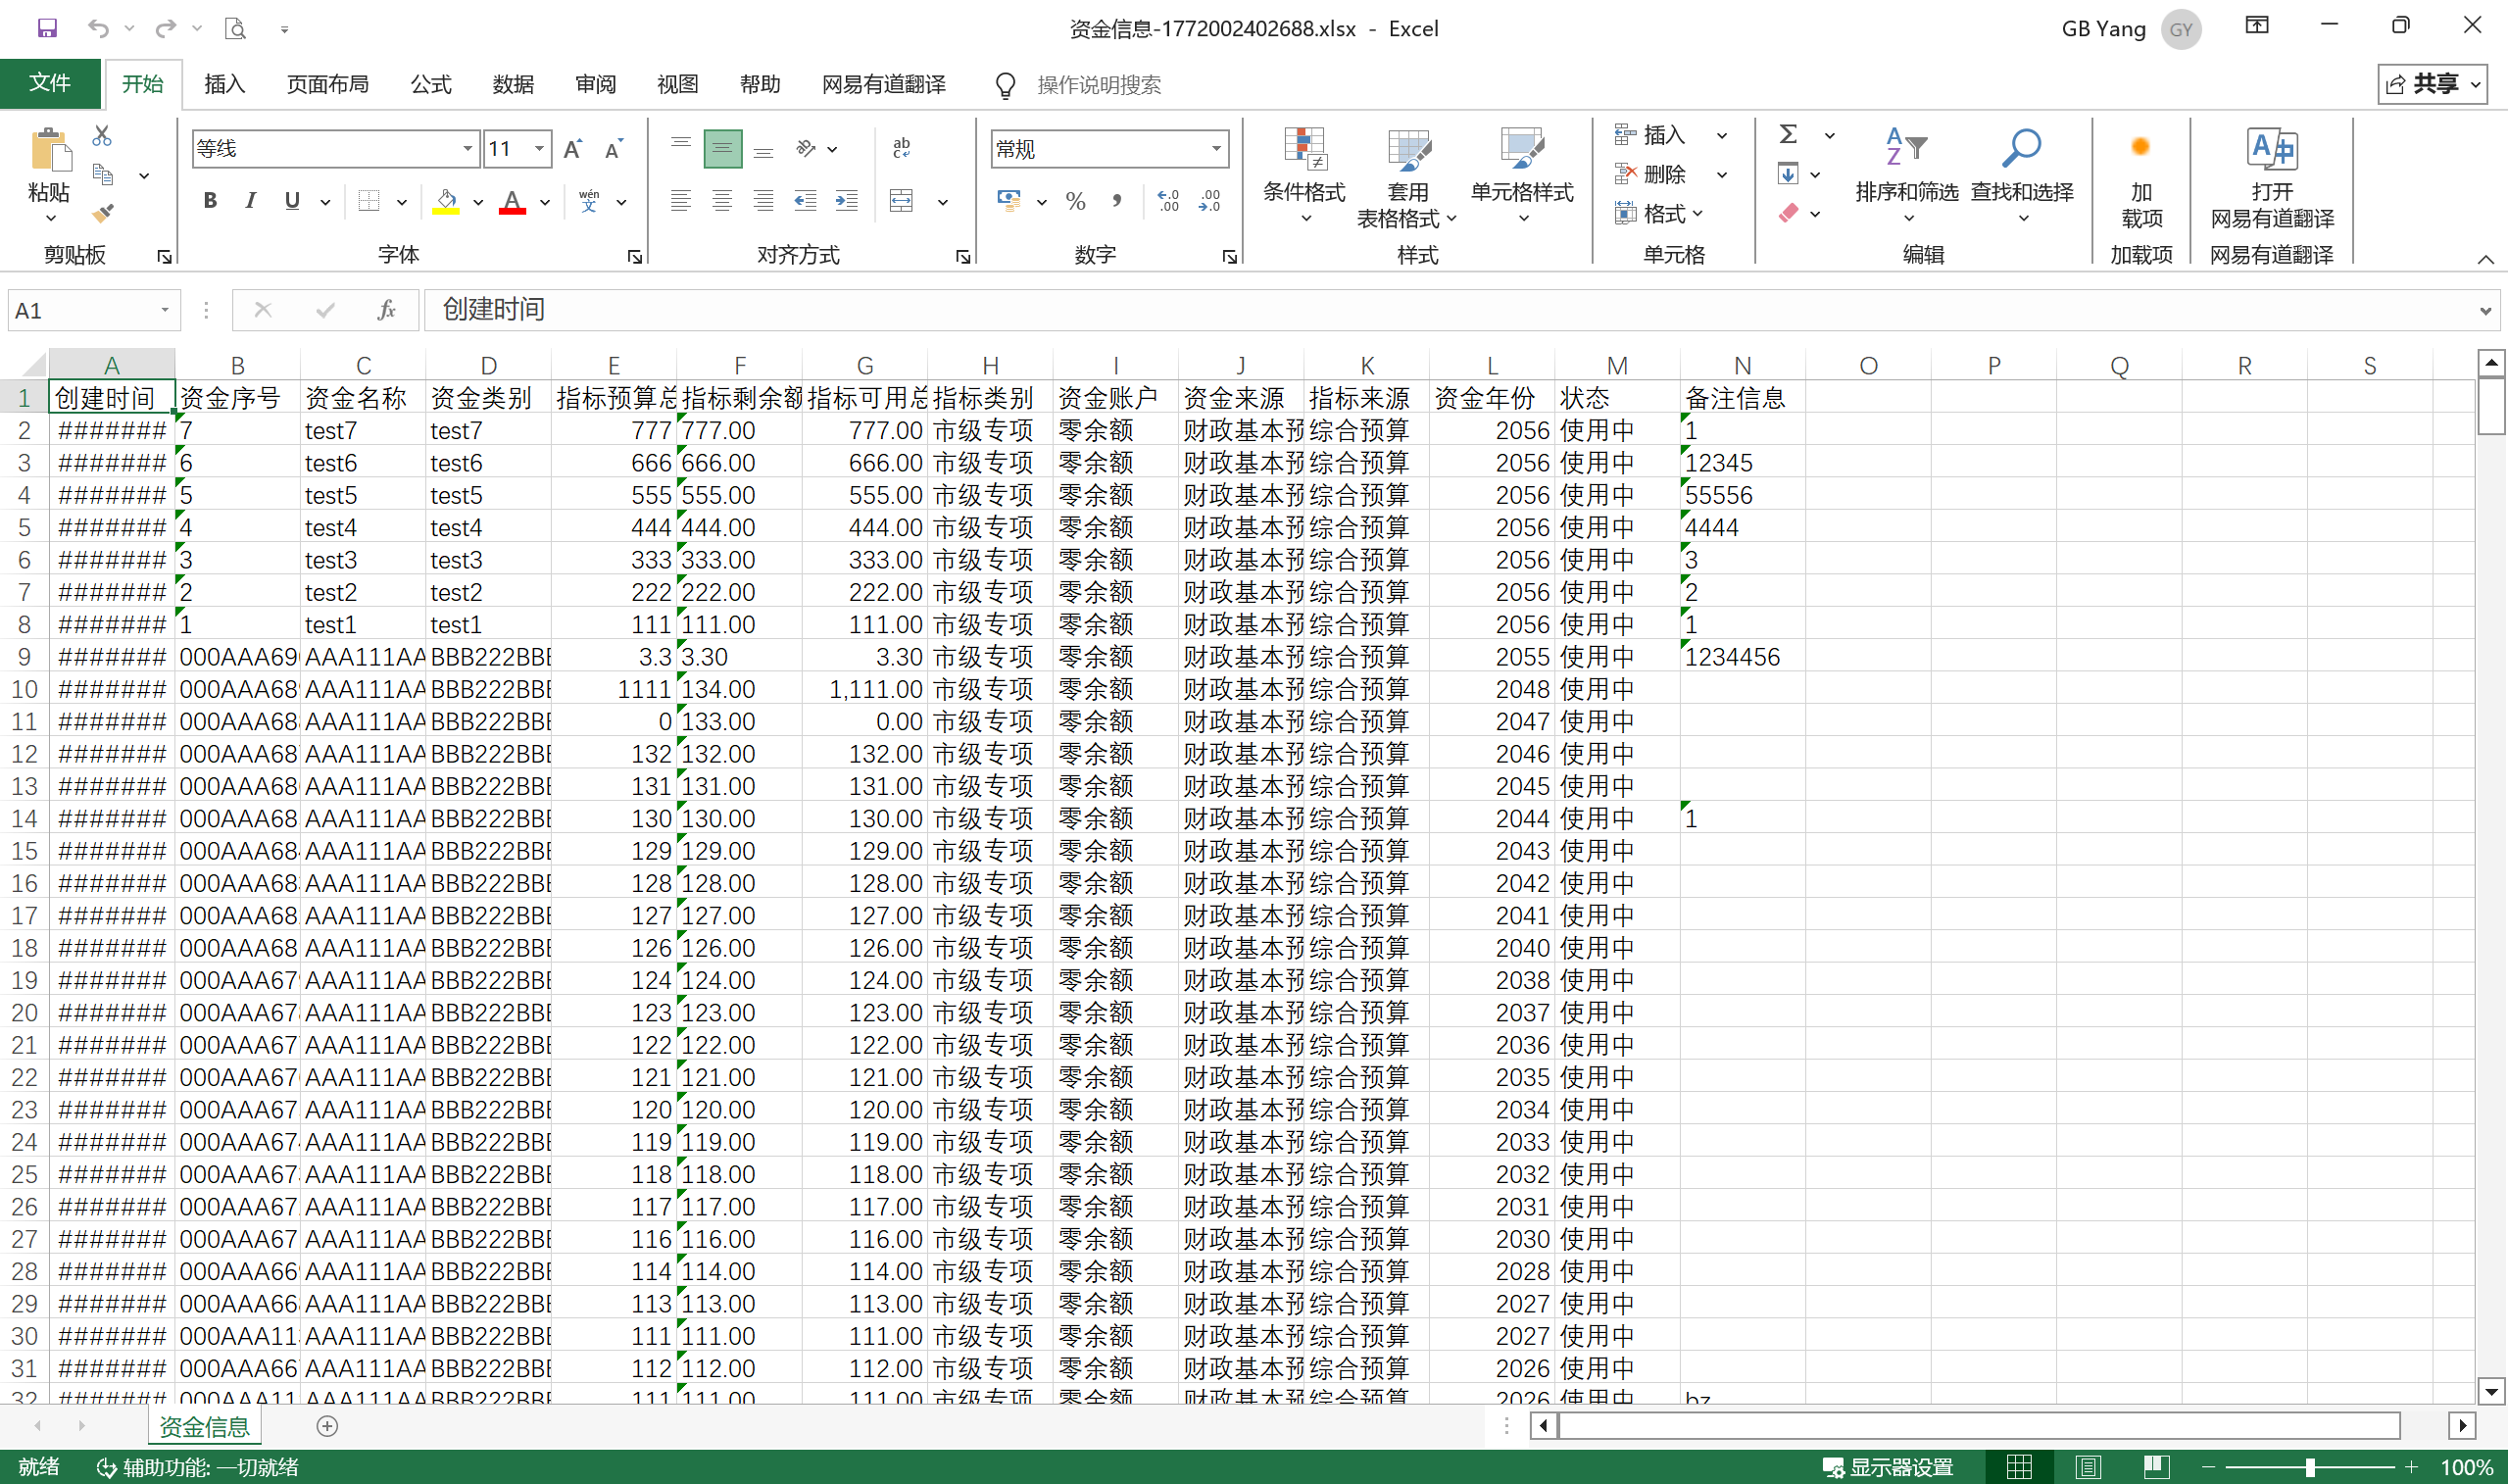Toggle left text alignment
This screenshot has height=1484, width=2508.
[x=681, y=201]
